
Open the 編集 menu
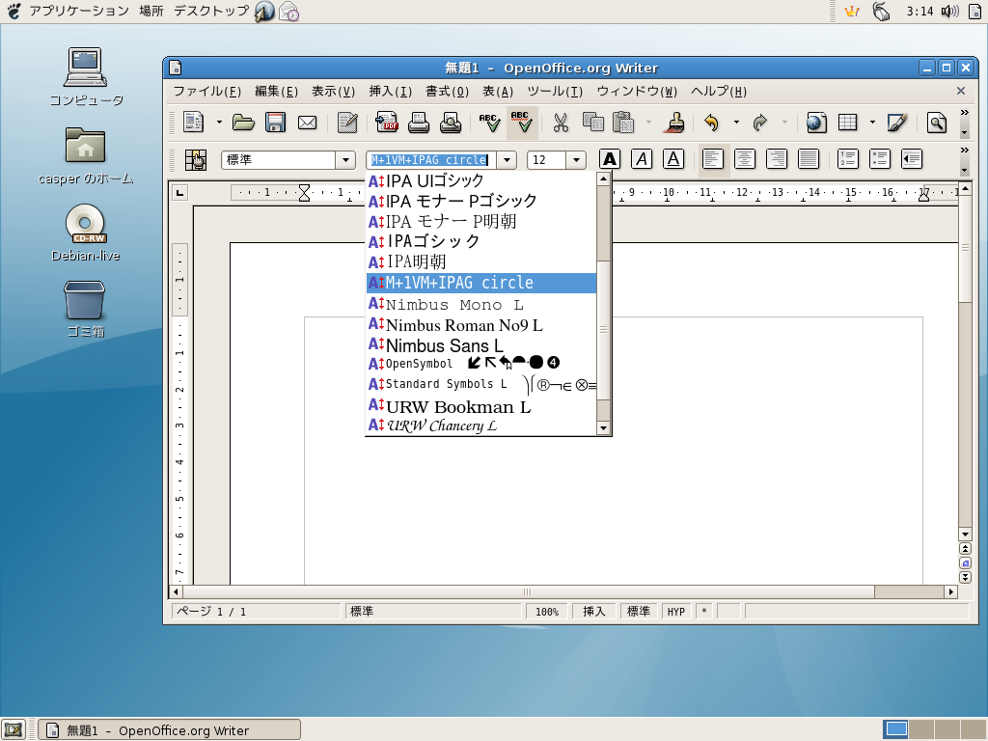click(277, 92)
